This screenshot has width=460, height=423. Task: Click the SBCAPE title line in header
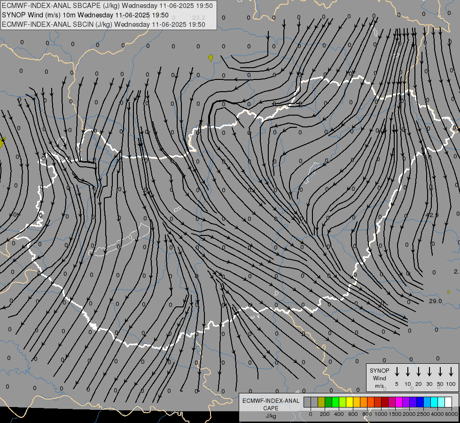[x=108, y=6]
